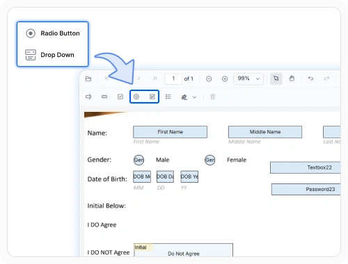Click the italic 'Middle Name' caption
The height and width of the screenshot is (264, 348).
(244, 142)
